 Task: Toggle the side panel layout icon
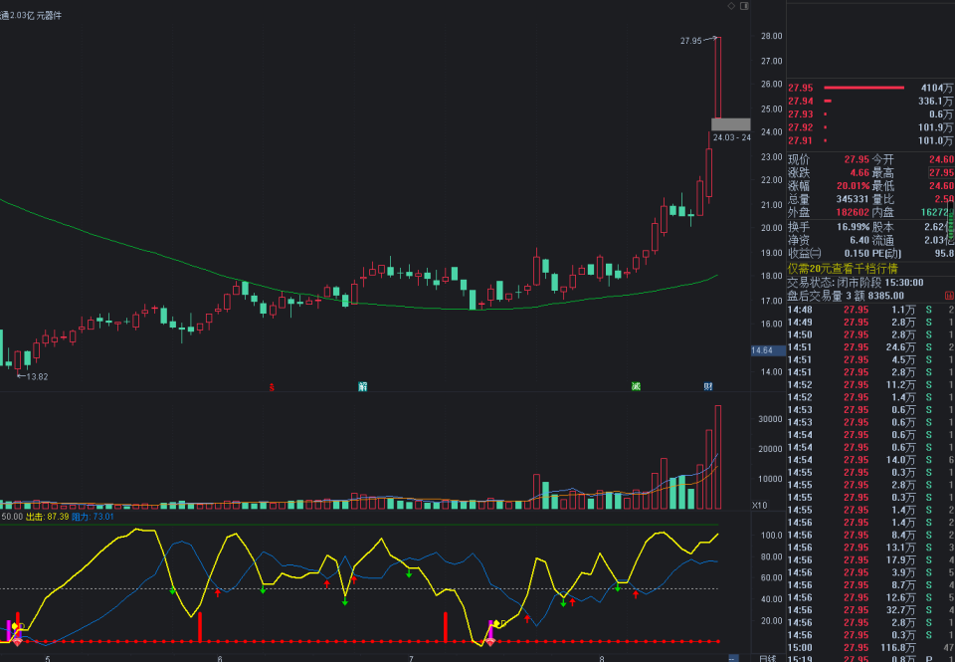(745, 6)
